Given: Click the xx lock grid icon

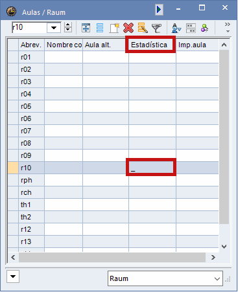Looking at the screenshot, I should pyautogui.click(x=191, y=28).
